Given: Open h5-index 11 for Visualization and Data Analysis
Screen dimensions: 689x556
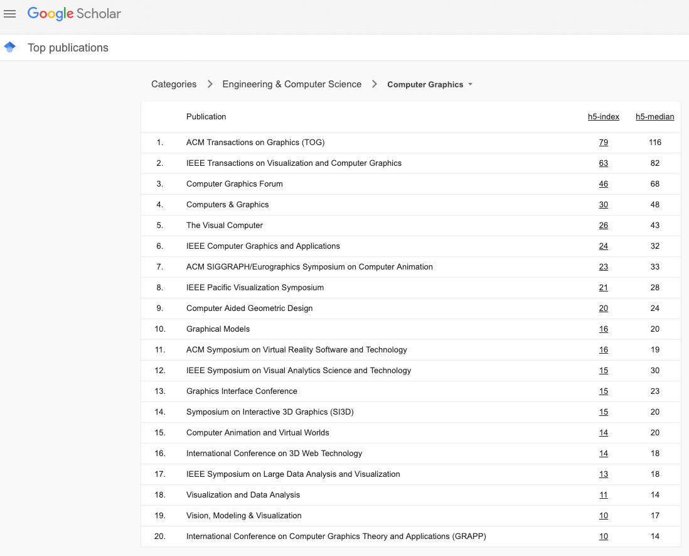Looking at the screenshot, I should tap(603, 495).
